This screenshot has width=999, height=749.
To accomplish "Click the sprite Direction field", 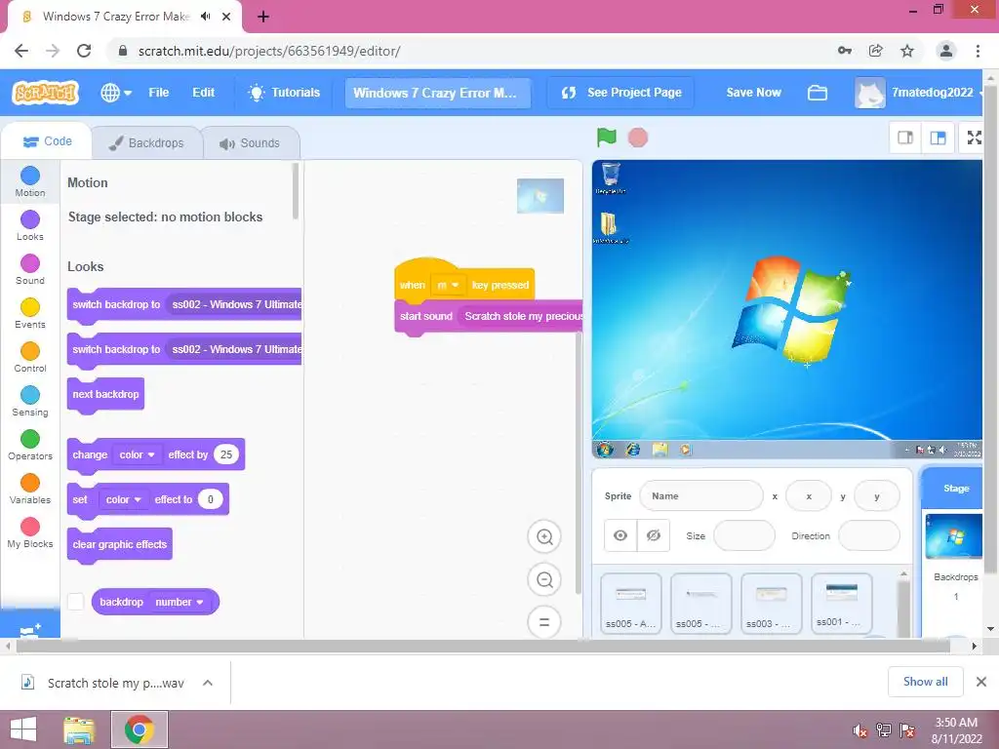I will point(869,535).
